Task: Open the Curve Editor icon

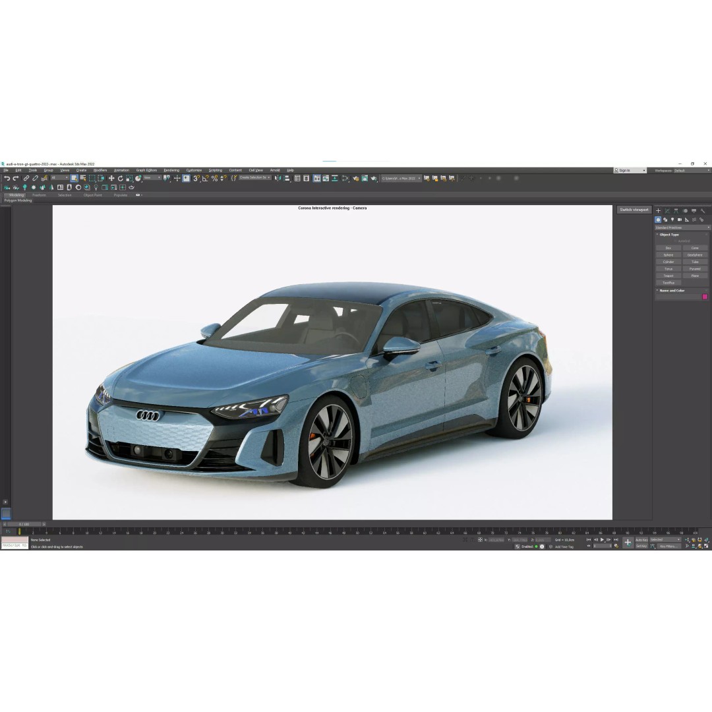Action: 326,179
